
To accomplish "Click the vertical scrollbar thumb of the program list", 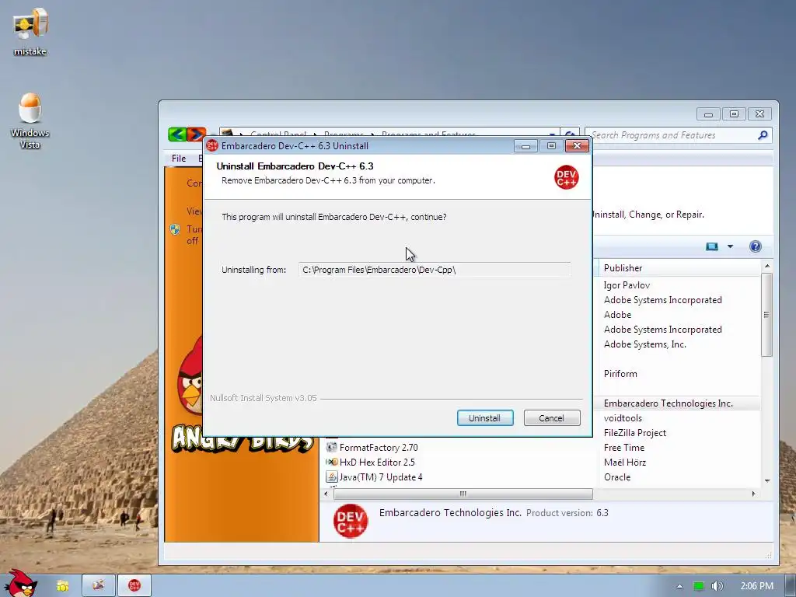I will click(767, 315).
